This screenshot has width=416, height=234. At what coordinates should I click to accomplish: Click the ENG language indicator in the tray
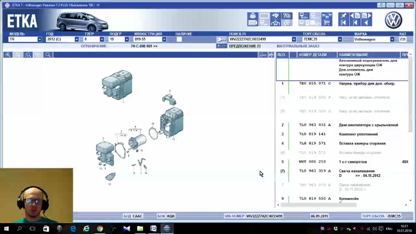[389, 228]
